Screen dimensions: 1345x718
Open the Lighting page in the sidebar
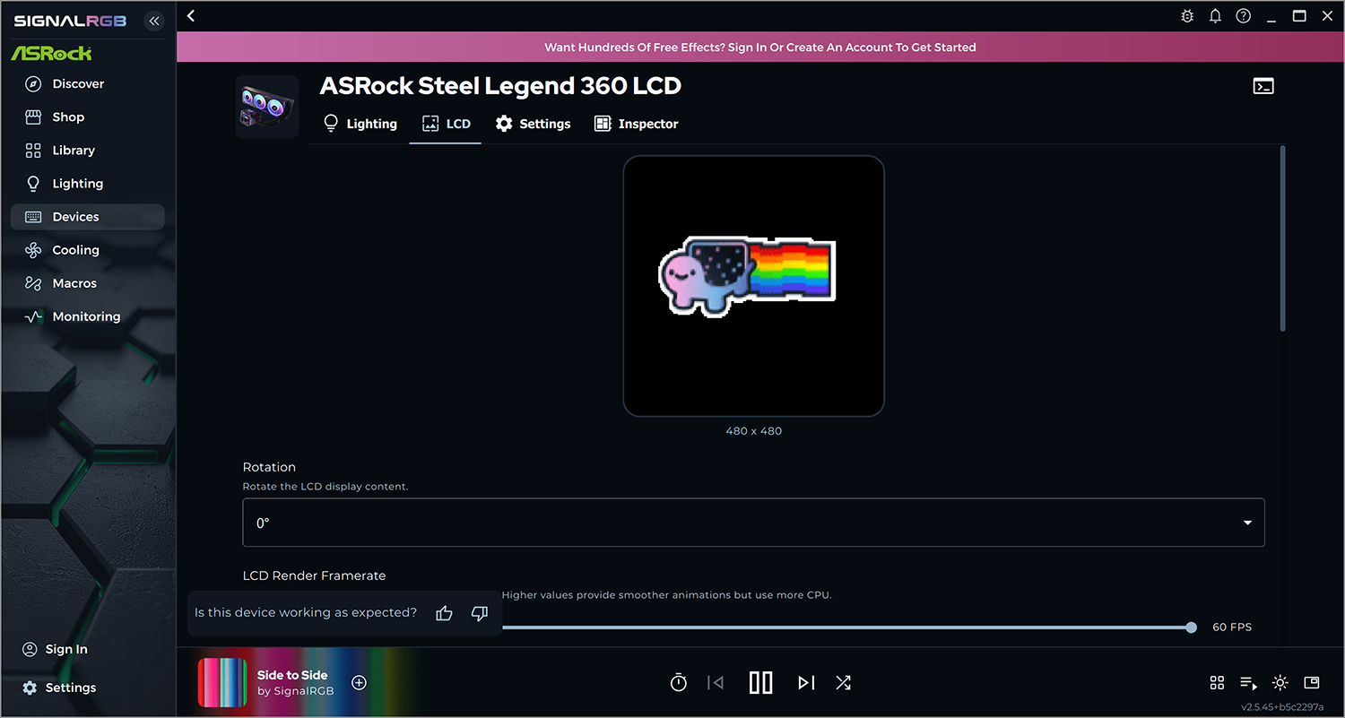[88, 184]
